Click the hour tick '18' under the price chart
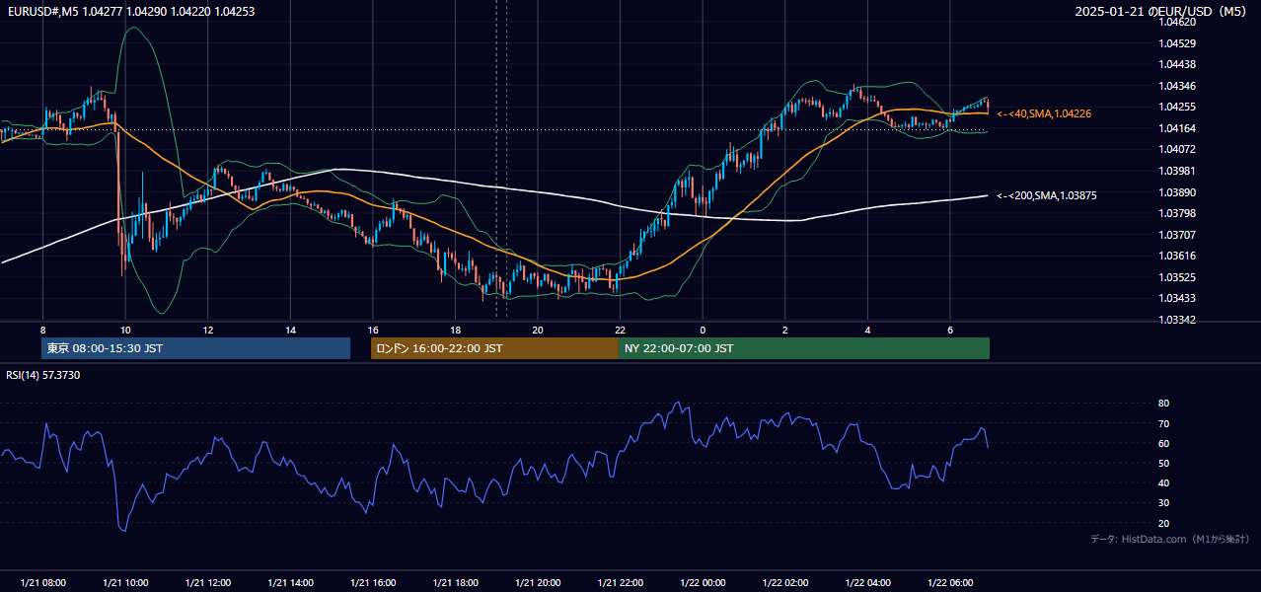Viewport: 1261px width, 592px height. tap(455, 330)
